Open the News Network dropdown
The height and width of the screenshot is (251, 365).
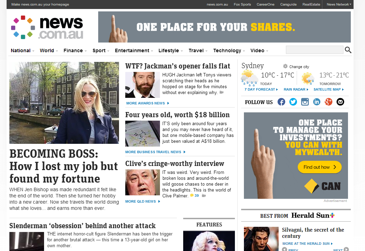[339, 4]
